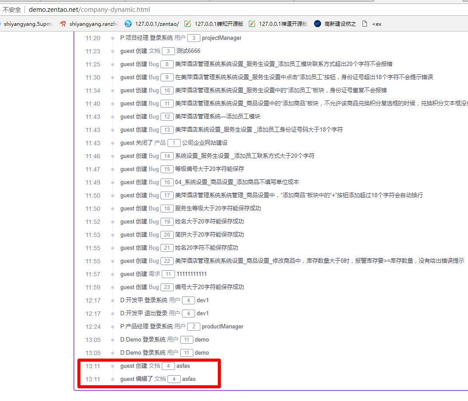Open Bug 15 等级编号大于20字符能保存
The image size is (468, 401).
click(x=209, y=169)
